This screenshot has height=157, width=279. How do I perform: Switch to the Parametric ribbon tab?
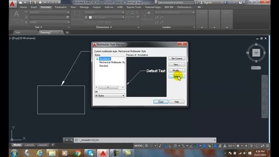click(61, 7)
